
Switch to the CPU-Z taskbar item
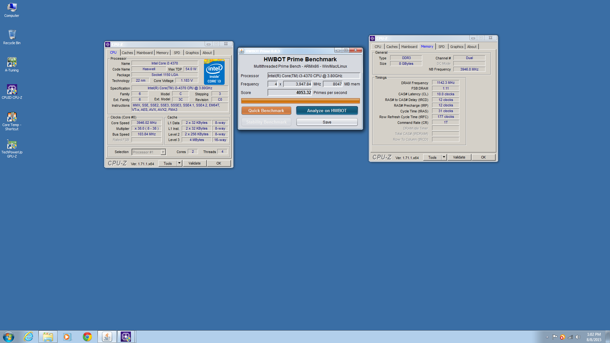[126, 337]
